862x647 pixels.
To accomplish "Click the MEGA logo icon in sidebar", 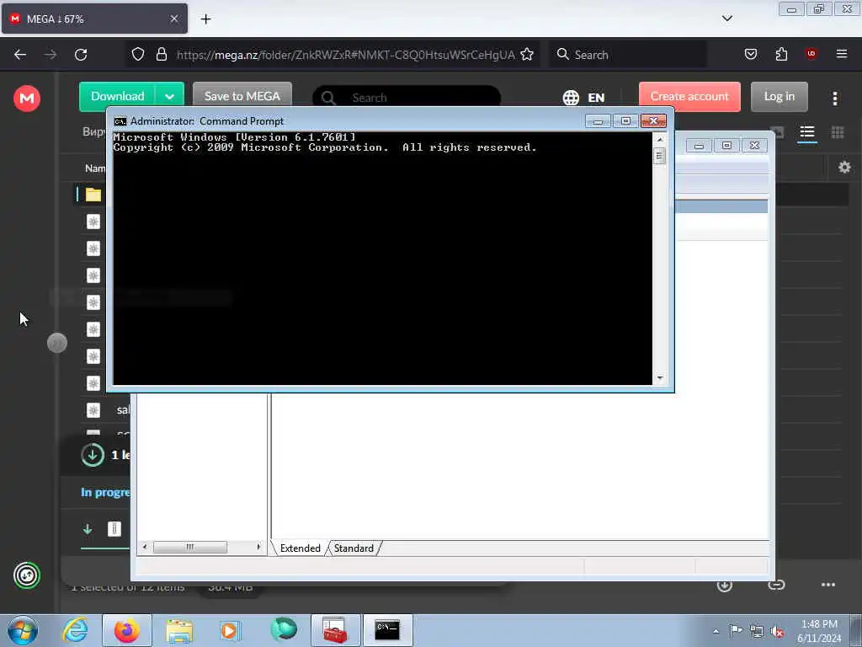I will click(x=26, y=99).
